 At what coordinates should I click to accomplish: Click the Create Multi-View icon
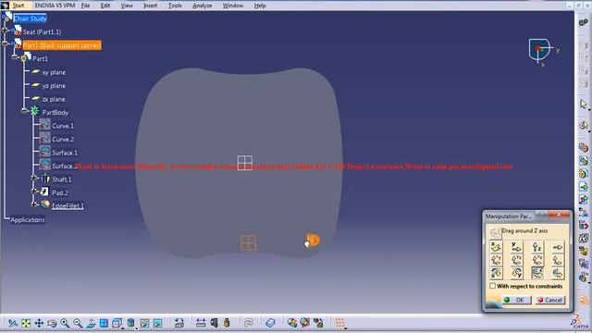pos(104,323)
